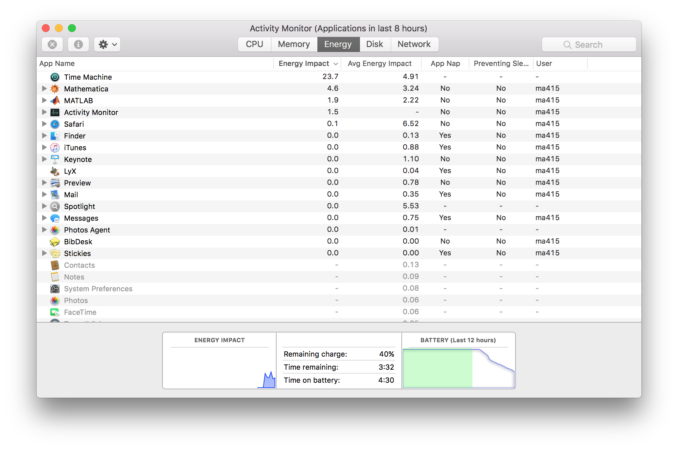The width and height of the screenshot is (678, 450).
Task: Expand the Photos Agent triangle
Action: tap(44, 230)
